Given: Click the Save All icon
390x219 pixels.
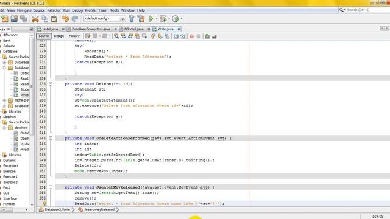Looking at the screenshot, I should click(x=24, y=19).
